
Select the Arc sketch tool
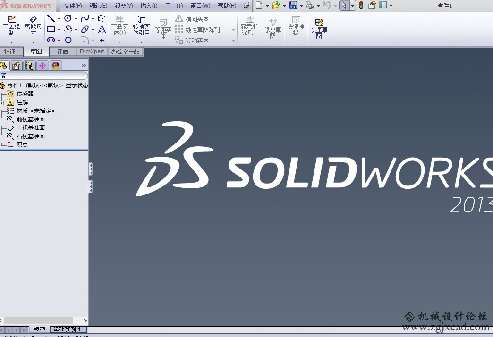click(68, 30)
